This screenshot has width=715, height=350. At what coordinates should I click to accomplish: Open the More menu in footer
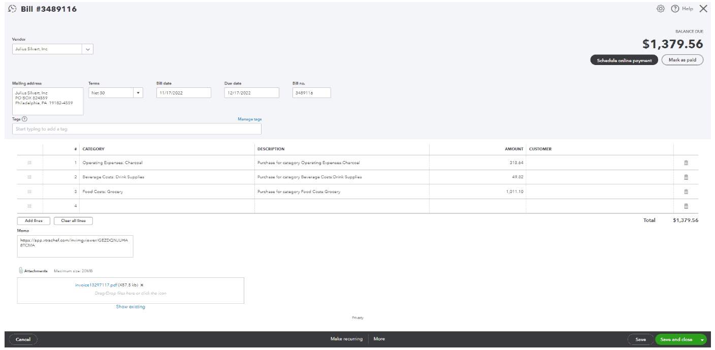pyautogui.click(x=379, y=339)
